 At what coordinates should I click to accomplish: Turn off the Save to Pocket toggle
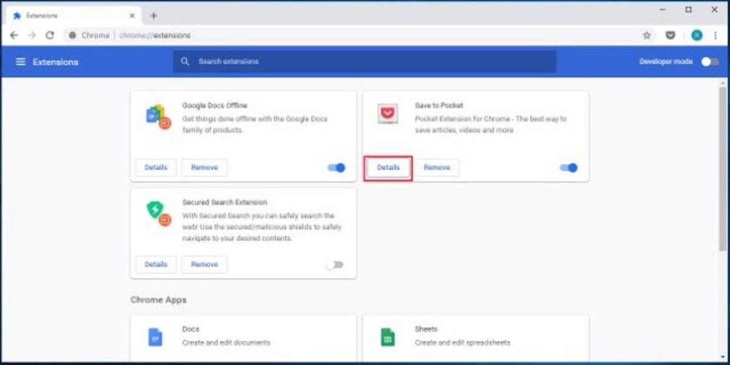tap(569, 167)
